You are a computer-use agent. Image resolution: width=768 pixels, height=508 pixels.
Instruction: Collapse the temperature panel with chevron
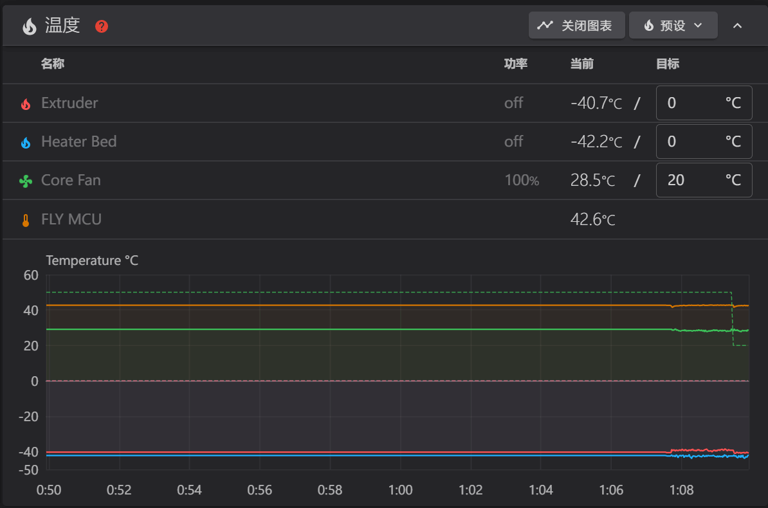[x=737, y=26]
